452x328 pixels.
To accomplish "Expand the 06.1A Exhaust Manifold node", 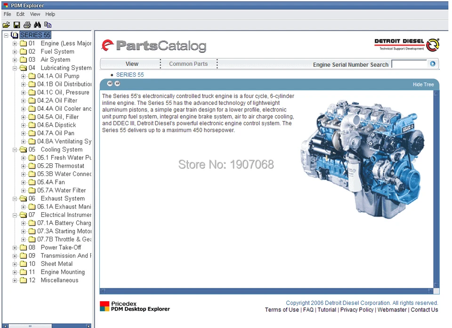I will click(24, 207).
